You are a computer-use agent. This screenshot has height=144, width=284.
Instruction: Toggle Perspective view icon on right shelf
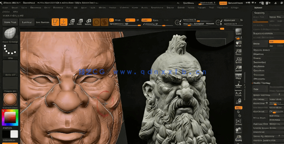point(238,76)
